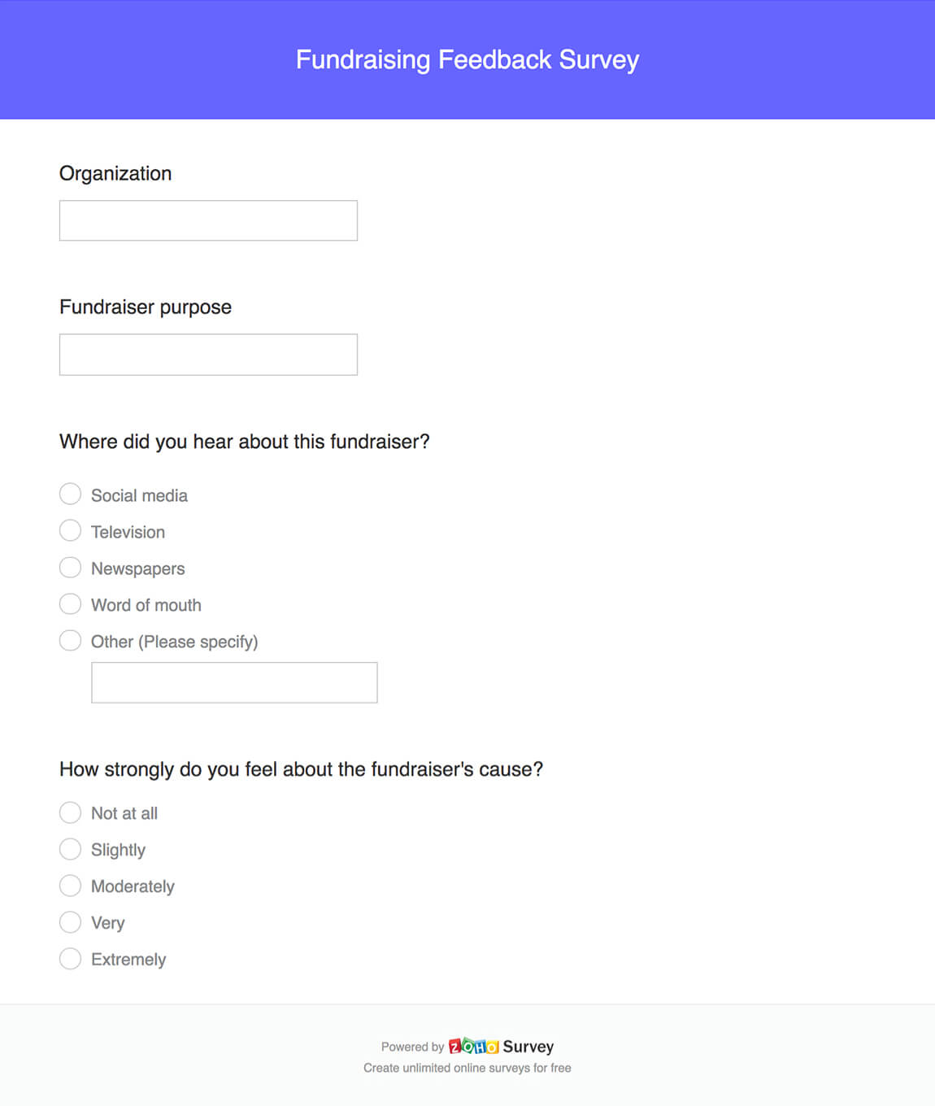Select Television as where you heard
Image resolution: width=935 pixels, height=1106 pixels.
[70, 530]
